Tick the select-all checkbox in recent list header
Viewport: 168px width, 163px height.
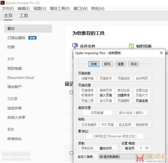point(71,92)
